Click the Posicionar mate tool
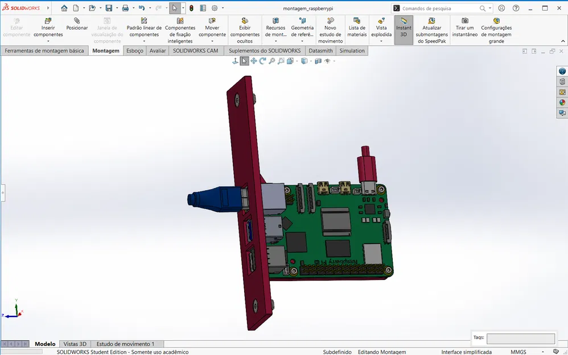568x355 pixels. pos(77,24)
